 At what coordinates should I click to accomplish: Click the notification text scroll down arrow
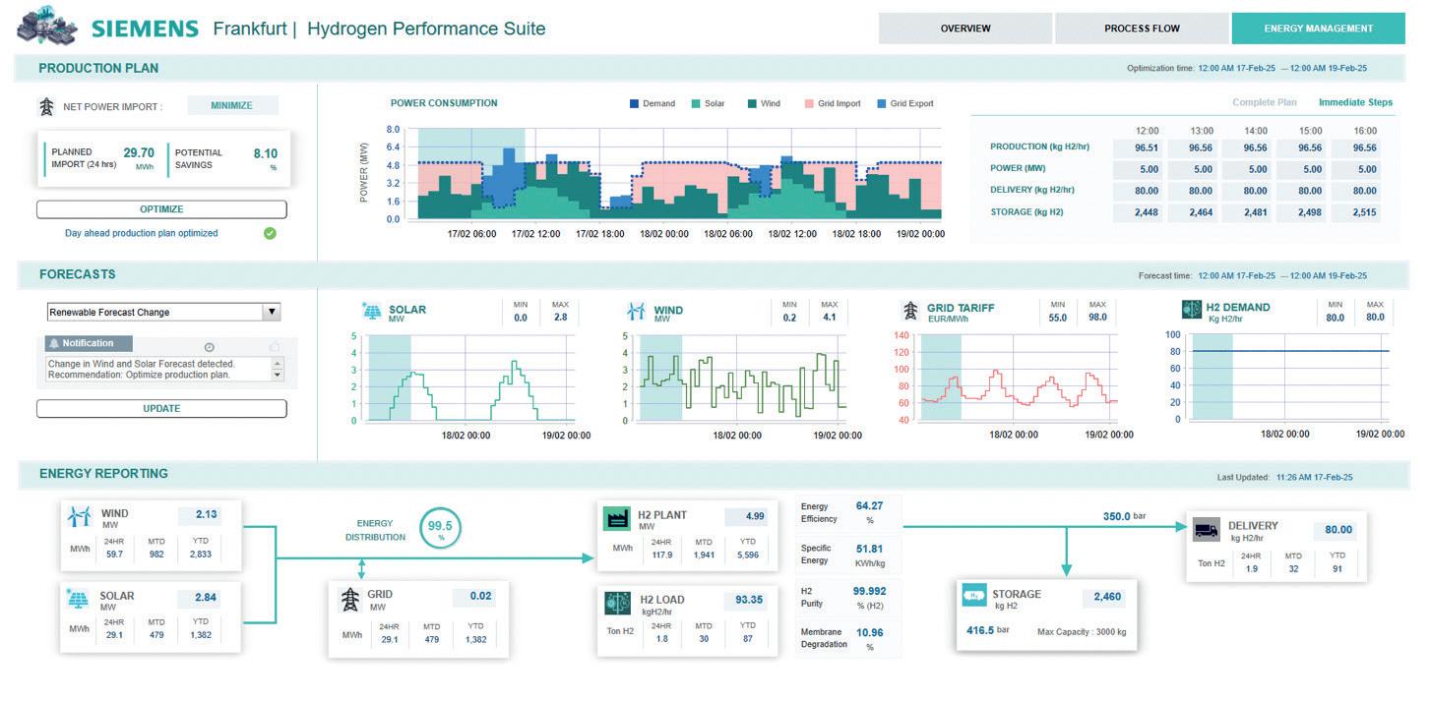[x=277, y=375]
